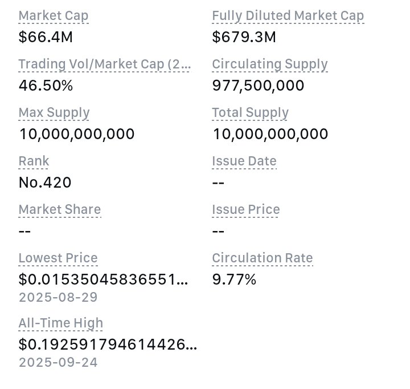
Task: Click the 2025-09-24 all-time high date
Action: tap(58, 362)
